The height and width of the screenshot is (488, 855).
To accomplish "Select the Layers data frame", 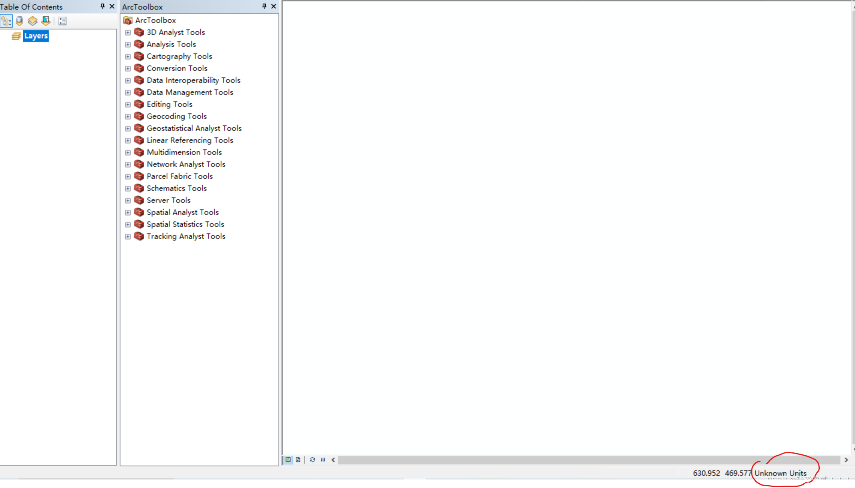I will (x=36, y=36).
